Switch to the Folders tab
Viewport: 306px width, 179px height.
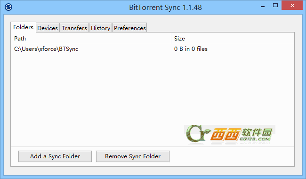23,27
